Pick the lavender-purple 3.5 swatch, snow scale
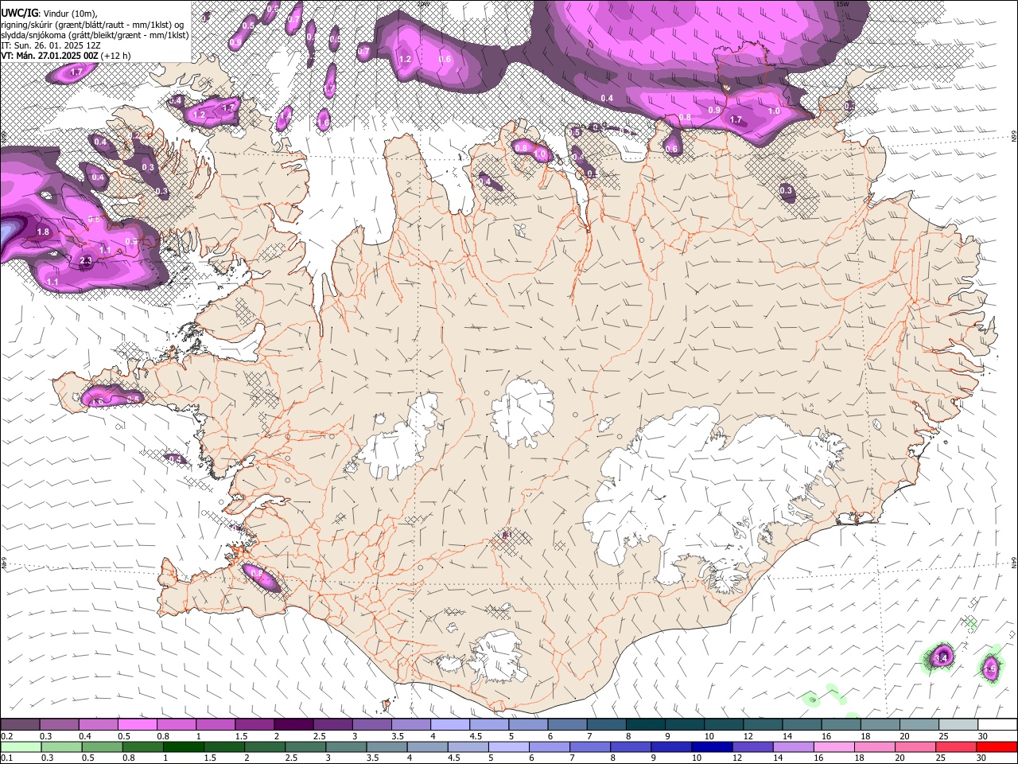The image size is (1018, 764). tap(410, 724)
